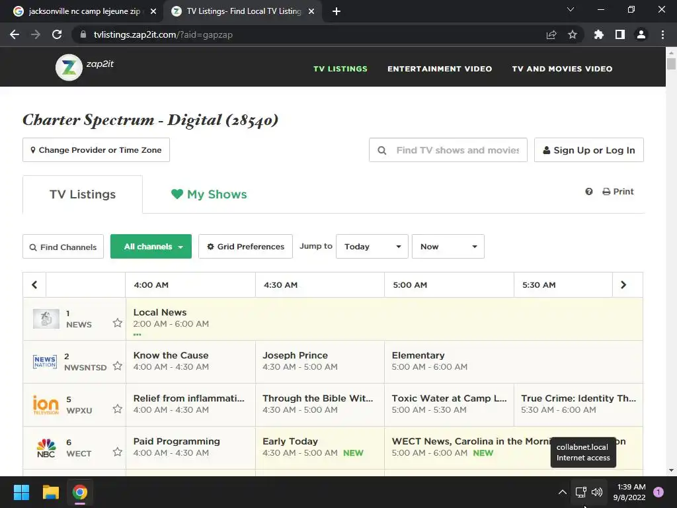This screenshot has height=508, width=677.
Task: Click the volume speaker tray icon
Action: (597, 492)
